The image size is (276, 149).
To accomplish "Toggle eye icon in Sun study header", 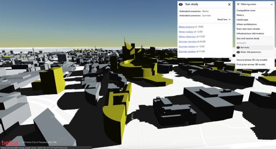I will (x=181, y=4).
